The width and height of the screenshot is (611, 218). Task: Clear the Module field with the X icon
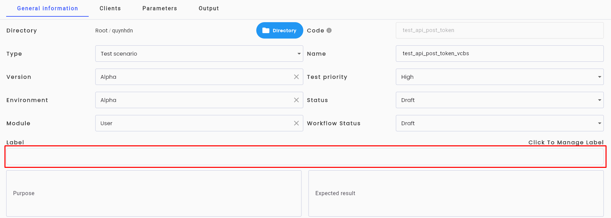296,123
